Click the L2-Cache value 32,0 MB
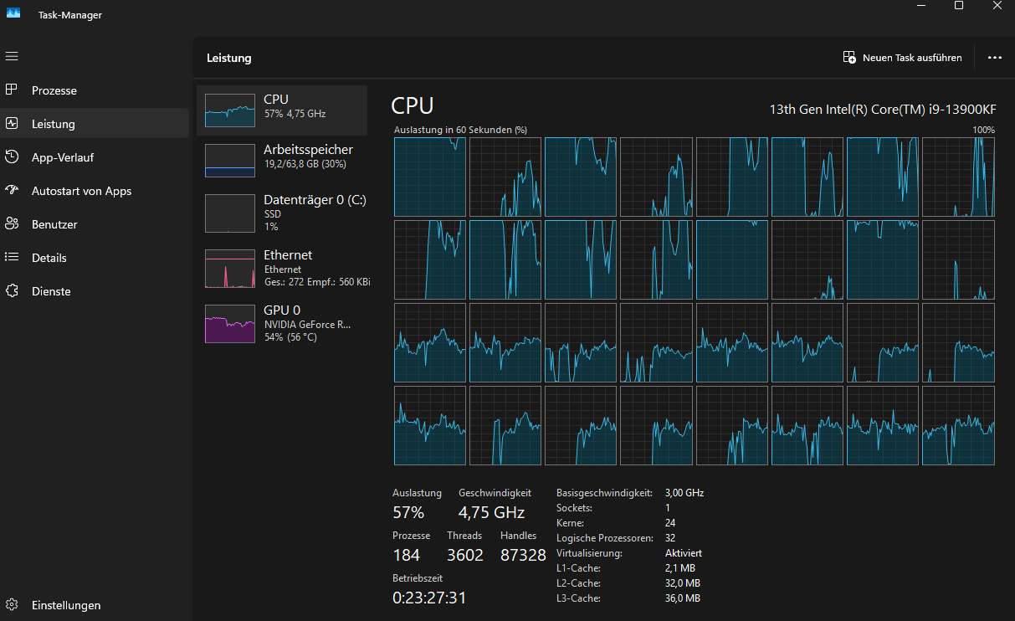 coord(682,583)
